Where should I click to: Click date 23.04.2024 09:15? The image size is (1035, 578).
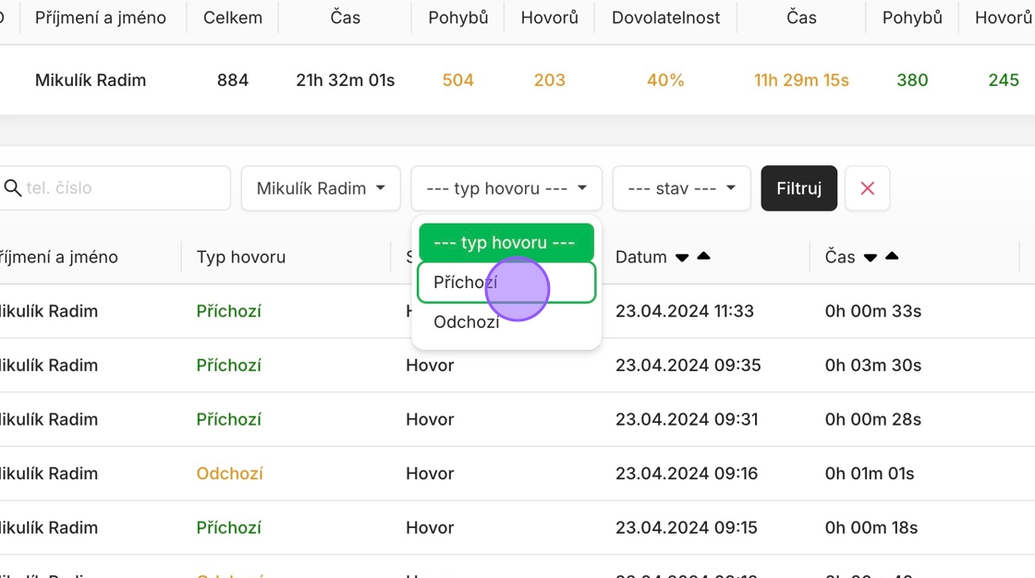point(687,527)
